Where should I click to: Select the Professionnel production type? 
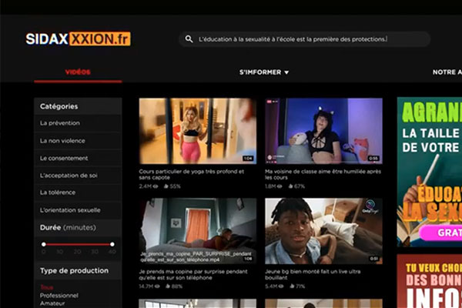point(59,296)
